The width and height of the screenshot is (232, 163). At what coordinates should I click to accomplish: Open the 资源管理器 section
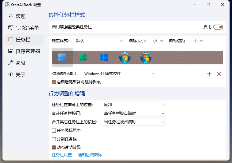pyautogui.click(x=25, y=51)
